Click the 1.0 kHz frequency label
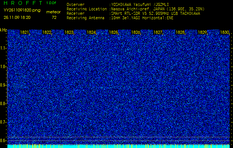This screenshot has height=148, width=233. point(3,67)
